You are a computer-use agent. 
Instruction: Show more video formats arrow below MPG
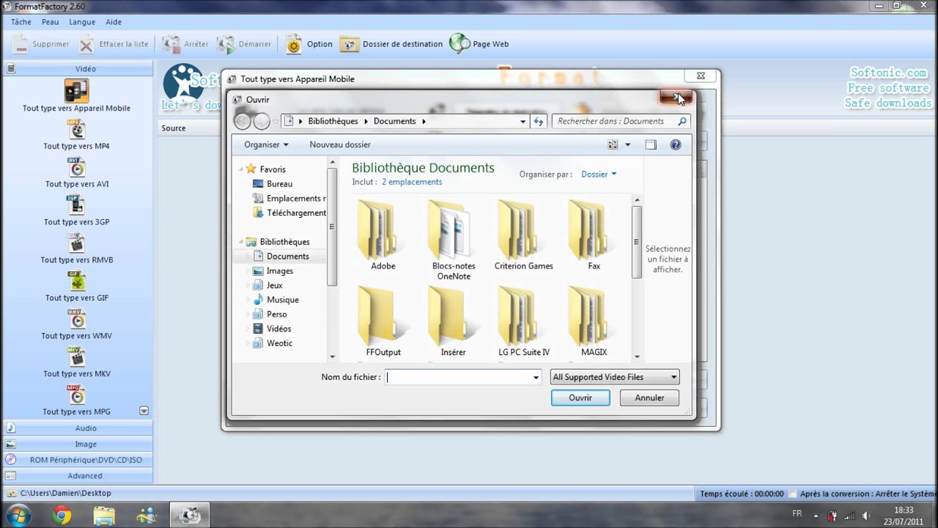tap(144, 411)
